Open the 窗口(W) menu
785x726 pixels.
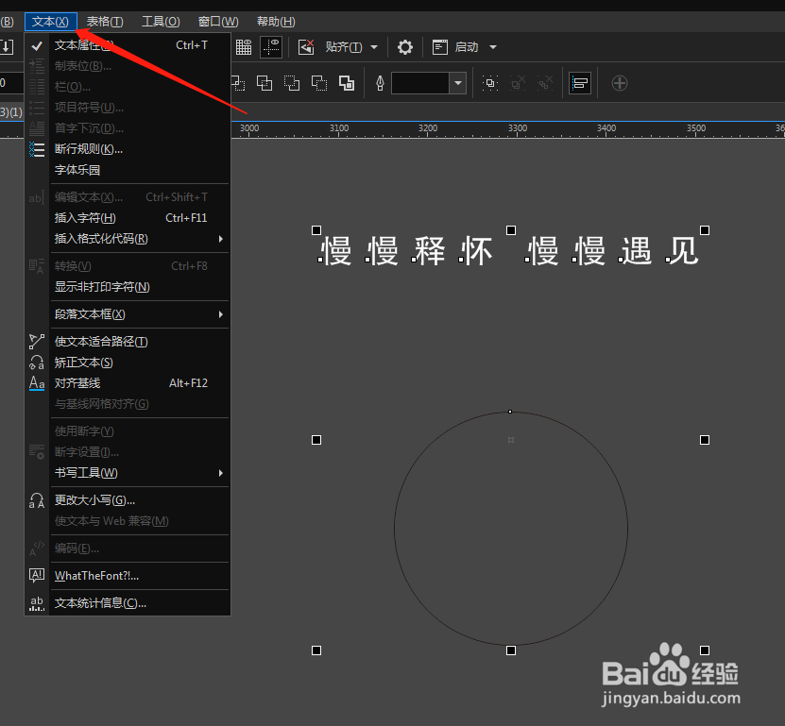click(219, 21)
